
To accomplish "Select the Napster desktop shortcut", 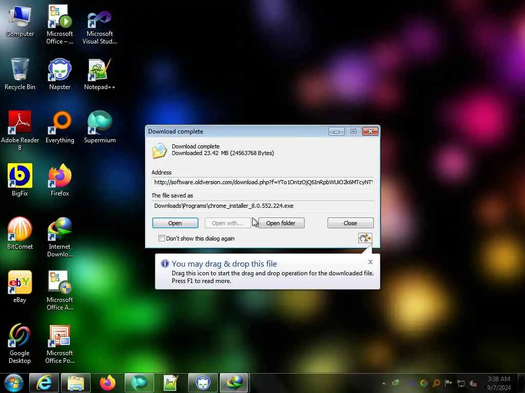I will tap(59, 74).
